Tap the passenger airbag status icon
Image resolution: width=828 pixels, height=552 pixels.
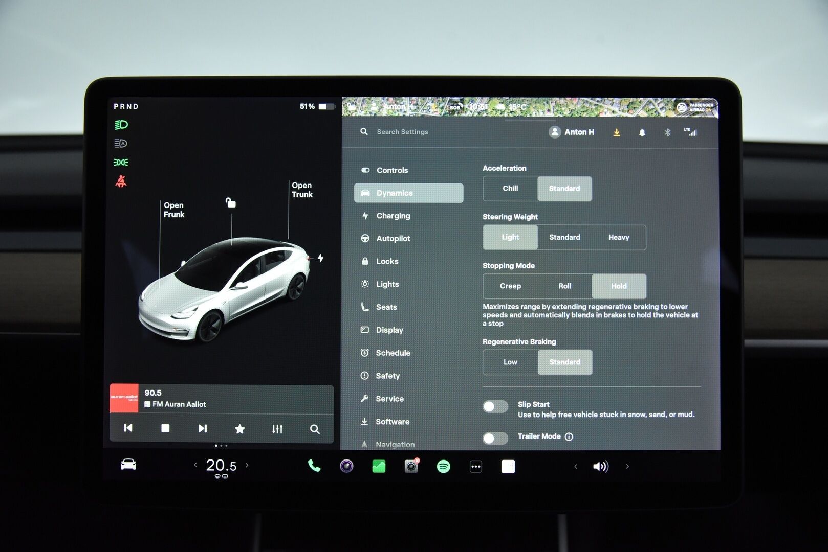pyautogui.click(x=695, y=107)
